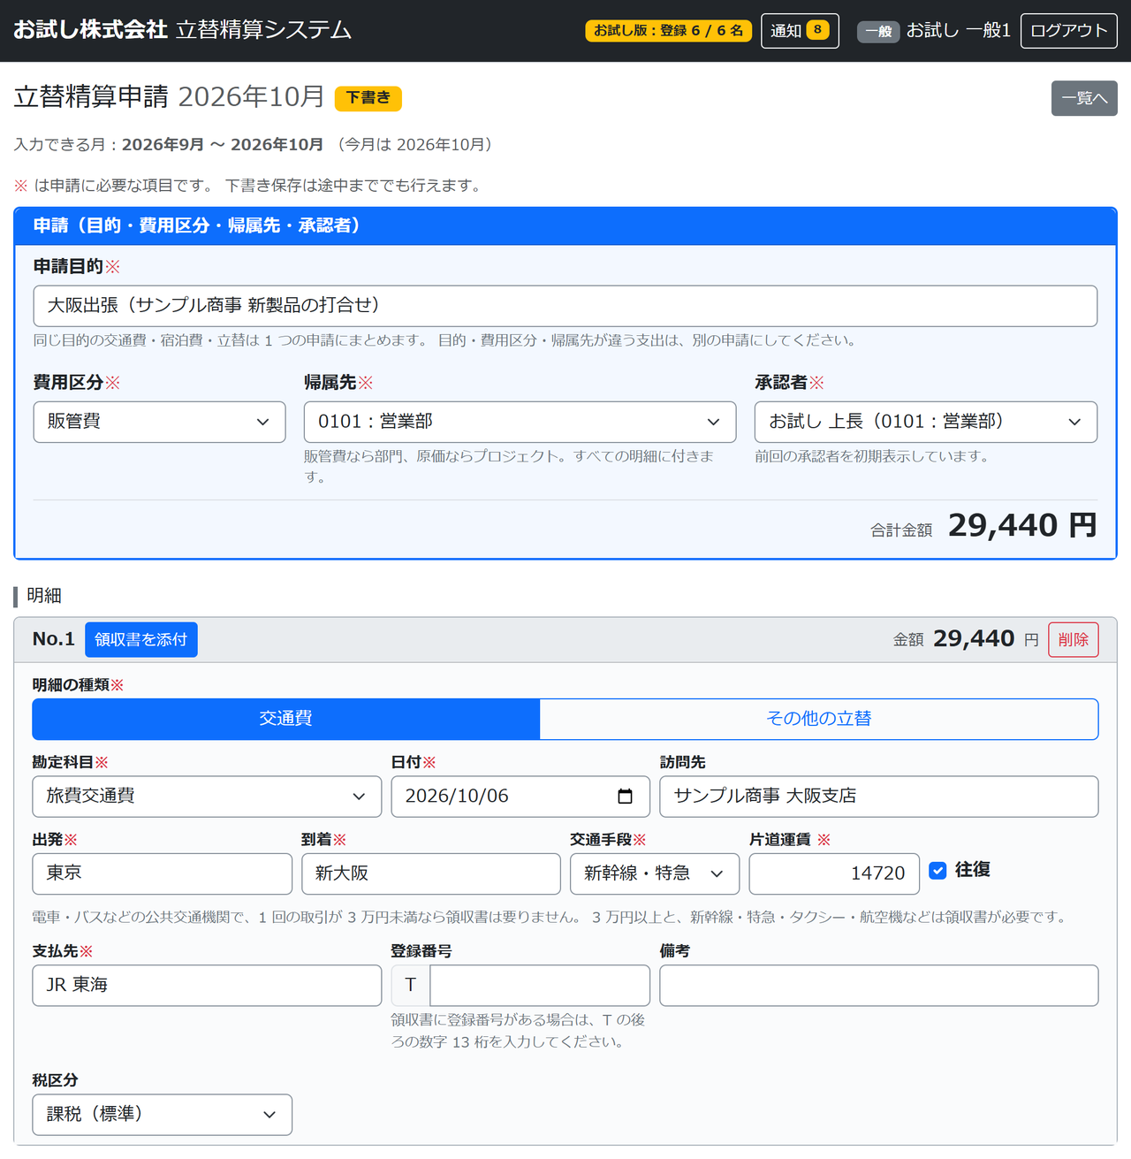
Task: Click the 訪問先 input field
Action: (x=879, y=797)
